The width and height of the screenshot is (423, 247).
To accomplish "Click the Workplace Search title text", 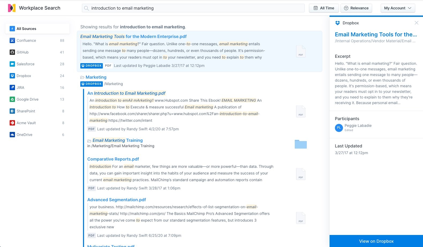I will click(40, 8).
